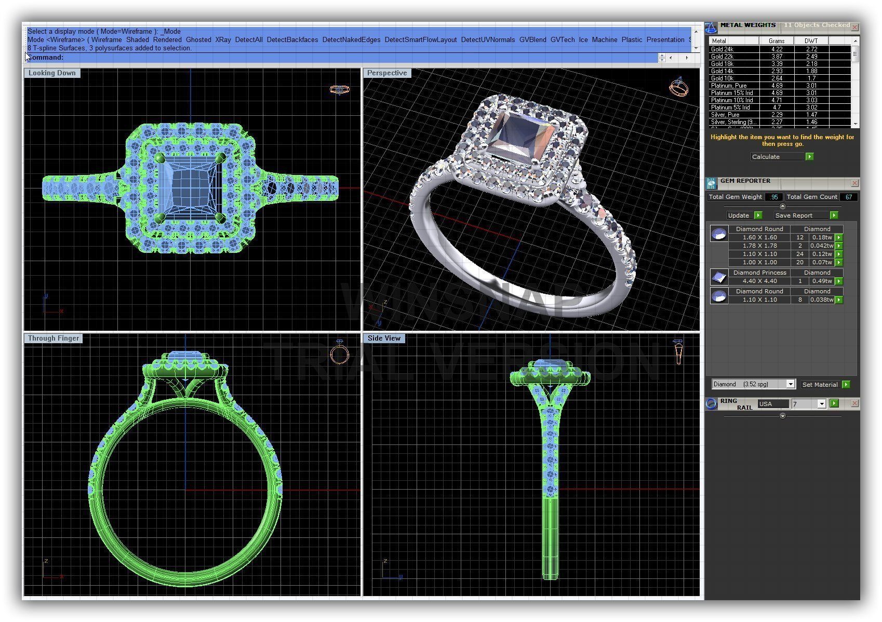Select the Gold 18k row

[x=780, y=64]
